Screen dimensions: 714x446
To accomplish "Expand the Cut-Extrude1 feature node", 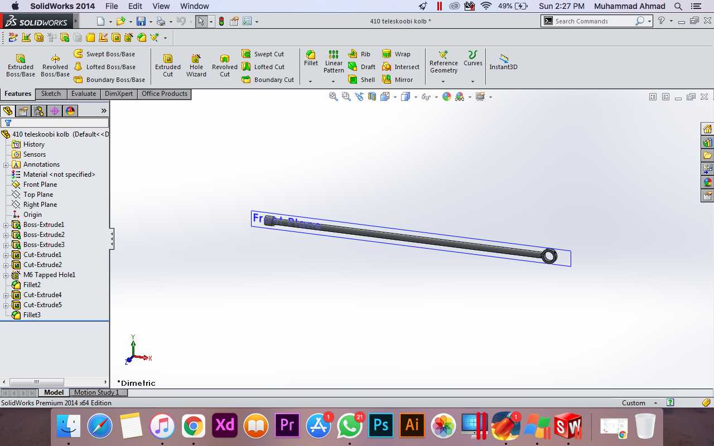I will [x=6, y=255].
